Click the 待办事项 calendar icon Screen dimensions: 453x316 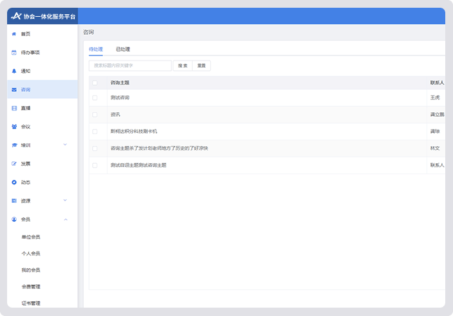pos(14,52)
